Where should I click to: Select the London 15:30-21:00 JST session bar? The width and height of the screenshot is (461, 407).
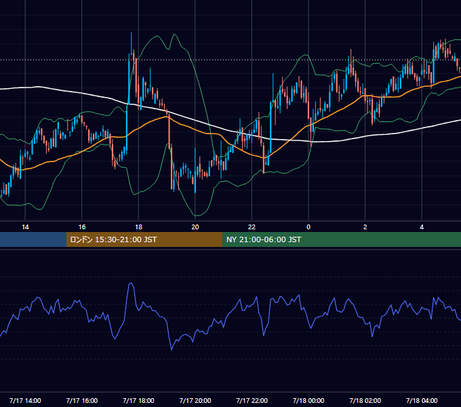tap(144, 239)
